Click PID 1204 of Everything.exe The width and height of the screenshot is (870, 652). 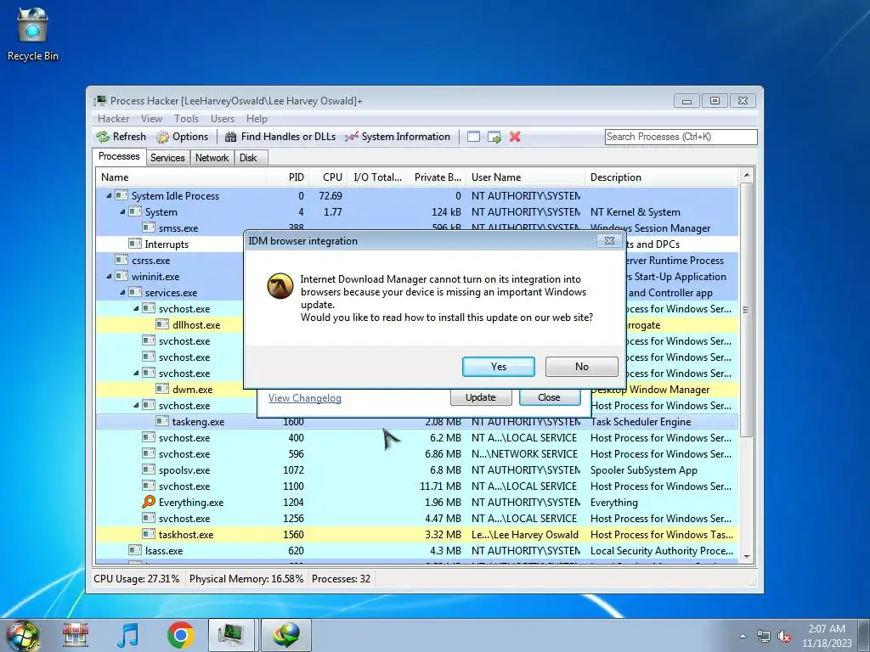click(x=293, y=503)
